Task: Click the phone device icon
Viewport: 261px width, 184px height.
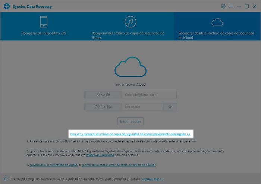Action: (44, 22)
